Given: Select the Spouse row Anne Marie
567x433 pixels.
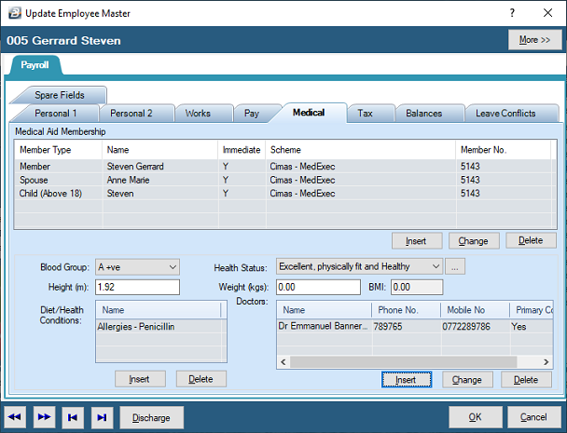Looking at the screenshot, I should [283, 180].
